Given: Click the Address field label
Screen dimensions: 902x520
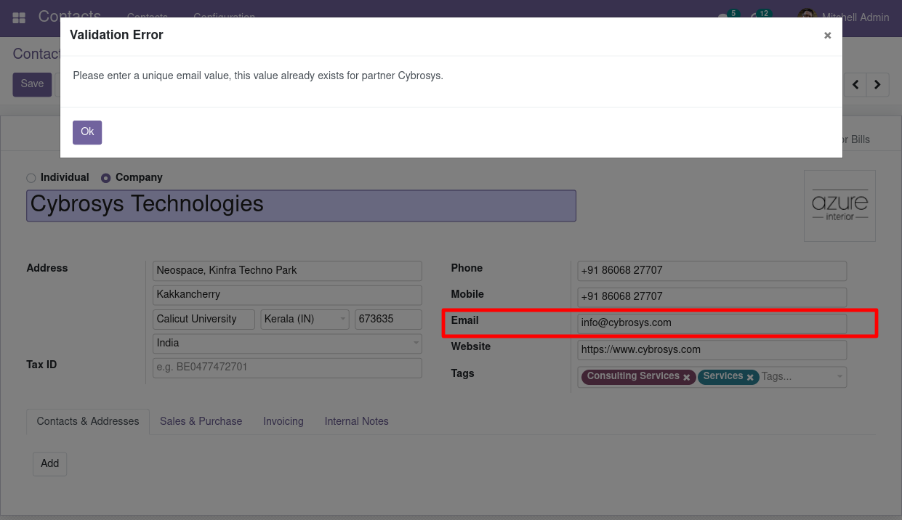Looking at the screenshot, I should click(x=47, y=269).
